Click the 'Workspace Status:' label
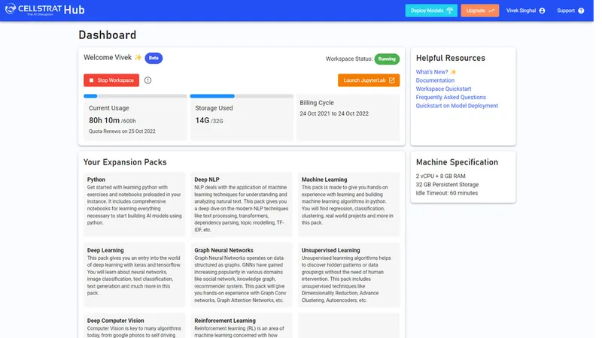Image resolution: width=602 pixels, height=338 pixels. pyautogui.click(x=349, y=59)
